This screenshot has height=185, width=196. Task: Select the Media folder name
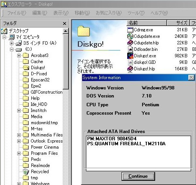click(37, 117)
